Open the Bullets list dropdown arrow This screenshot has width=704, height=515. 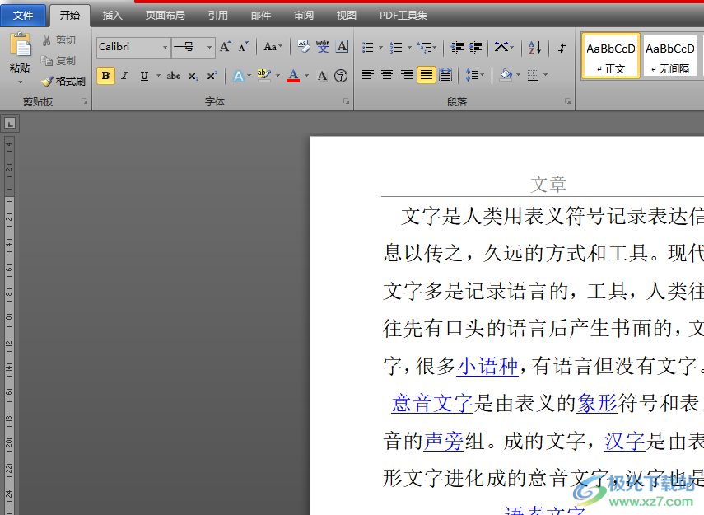tap(380, 47)
